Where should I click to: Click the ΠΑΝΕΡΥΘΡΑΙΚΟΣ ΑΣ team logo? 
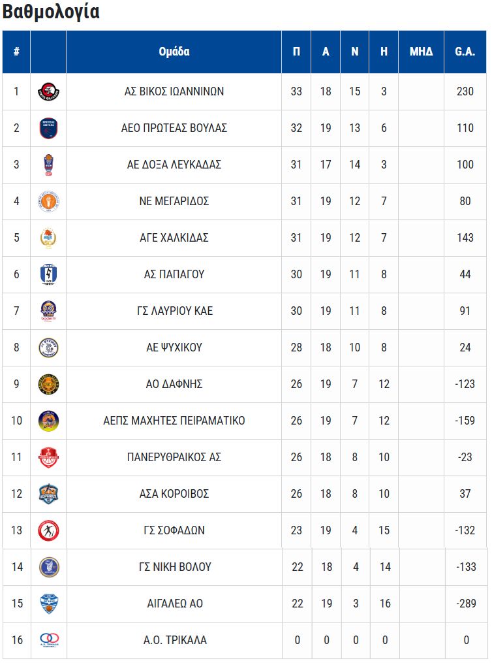click(49, 458)
